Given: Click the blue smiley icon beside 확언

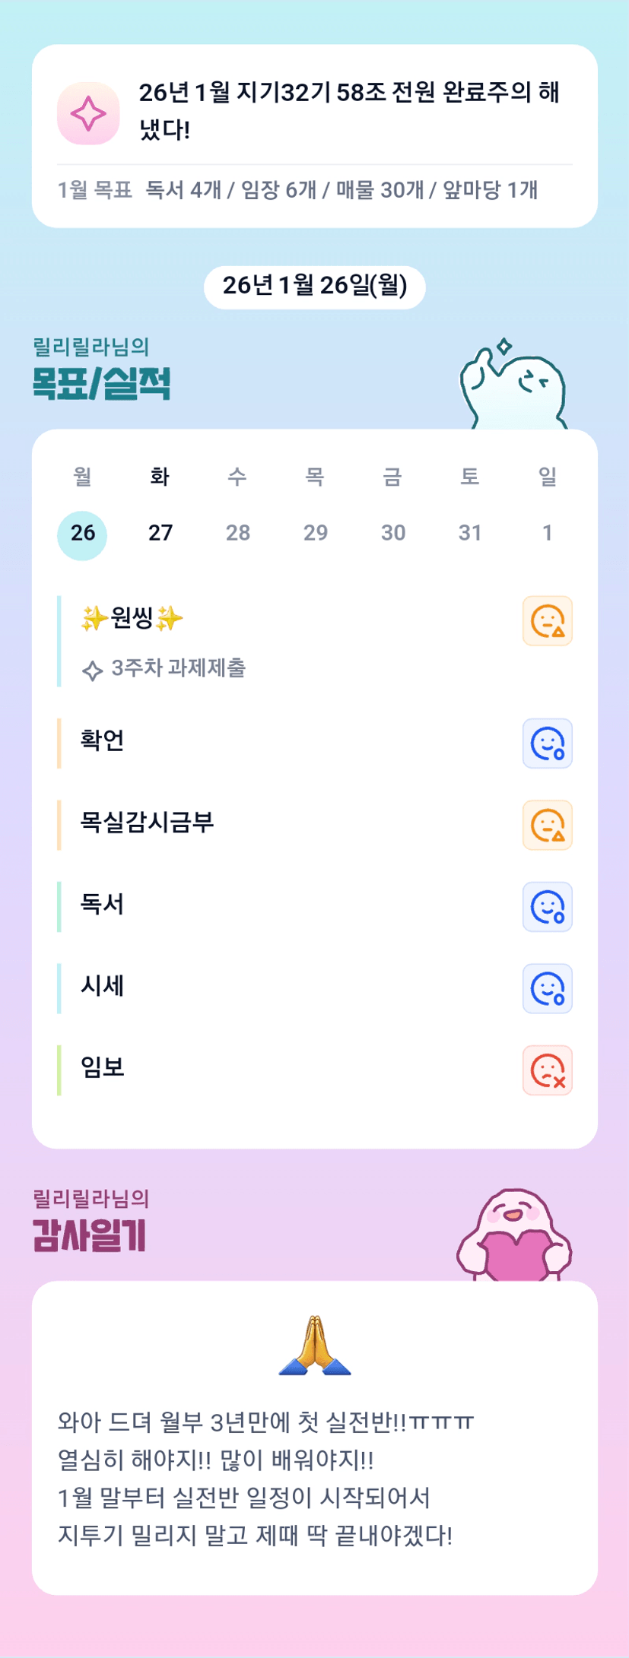Looking at the screenshot, I should click(x=547, y=743).
